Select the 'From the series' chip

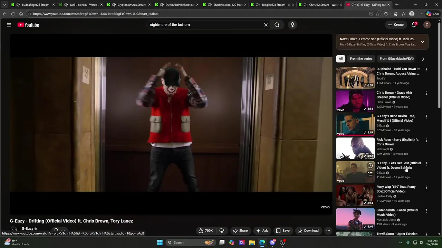[x=361, y=59]
